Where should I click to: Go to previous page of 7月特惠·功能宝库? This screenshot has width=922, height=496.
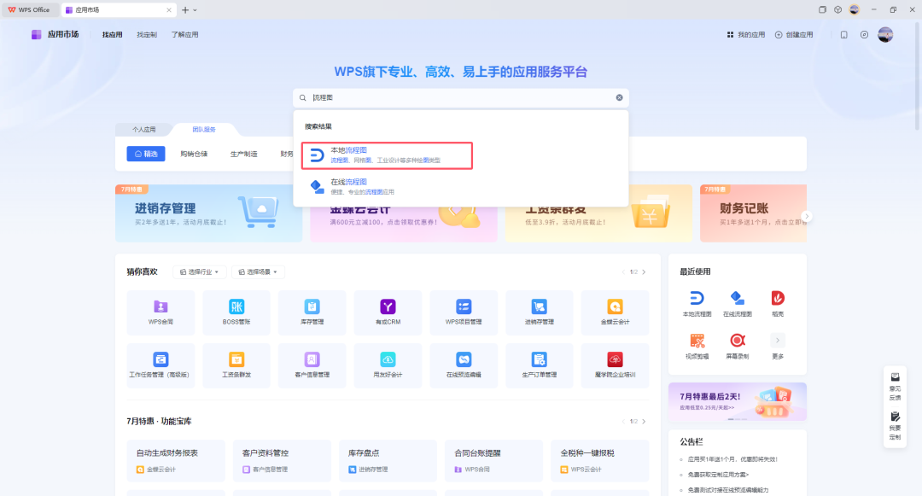[623, 422]
